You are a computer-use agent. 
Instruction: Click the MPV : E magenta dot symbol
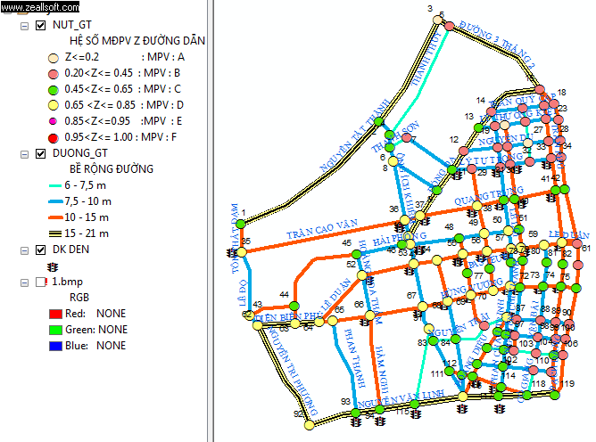click(53, 121)
